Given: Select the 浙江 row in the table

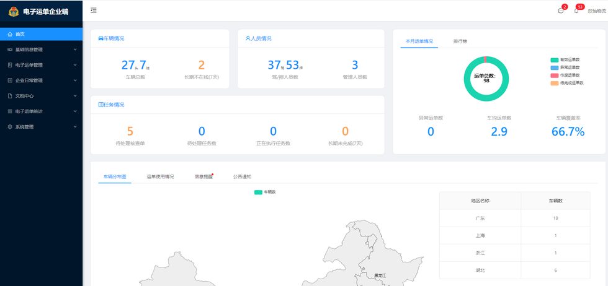Looking at the screenshot, I should [x=514, y=253].
